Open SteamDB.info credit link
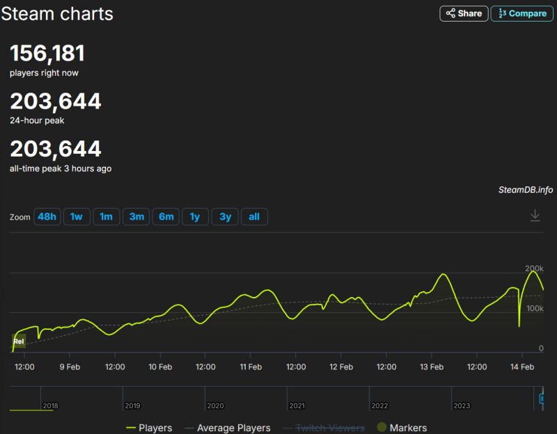Image resolution: width=557 pixels, height=434 pixels. click(x=525, y=190)
